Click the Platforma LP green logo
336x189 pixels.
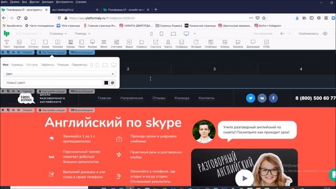(7, 34)
